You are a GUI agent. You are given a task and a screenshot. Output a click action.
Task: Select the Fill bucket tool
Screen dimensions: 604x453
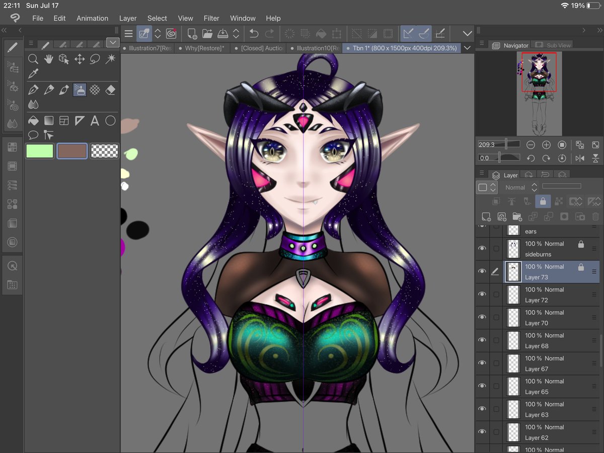33,121
